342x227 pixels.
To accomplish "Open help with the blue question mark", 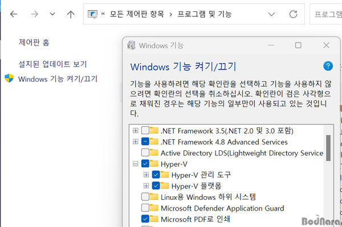I will click(328, 66).
